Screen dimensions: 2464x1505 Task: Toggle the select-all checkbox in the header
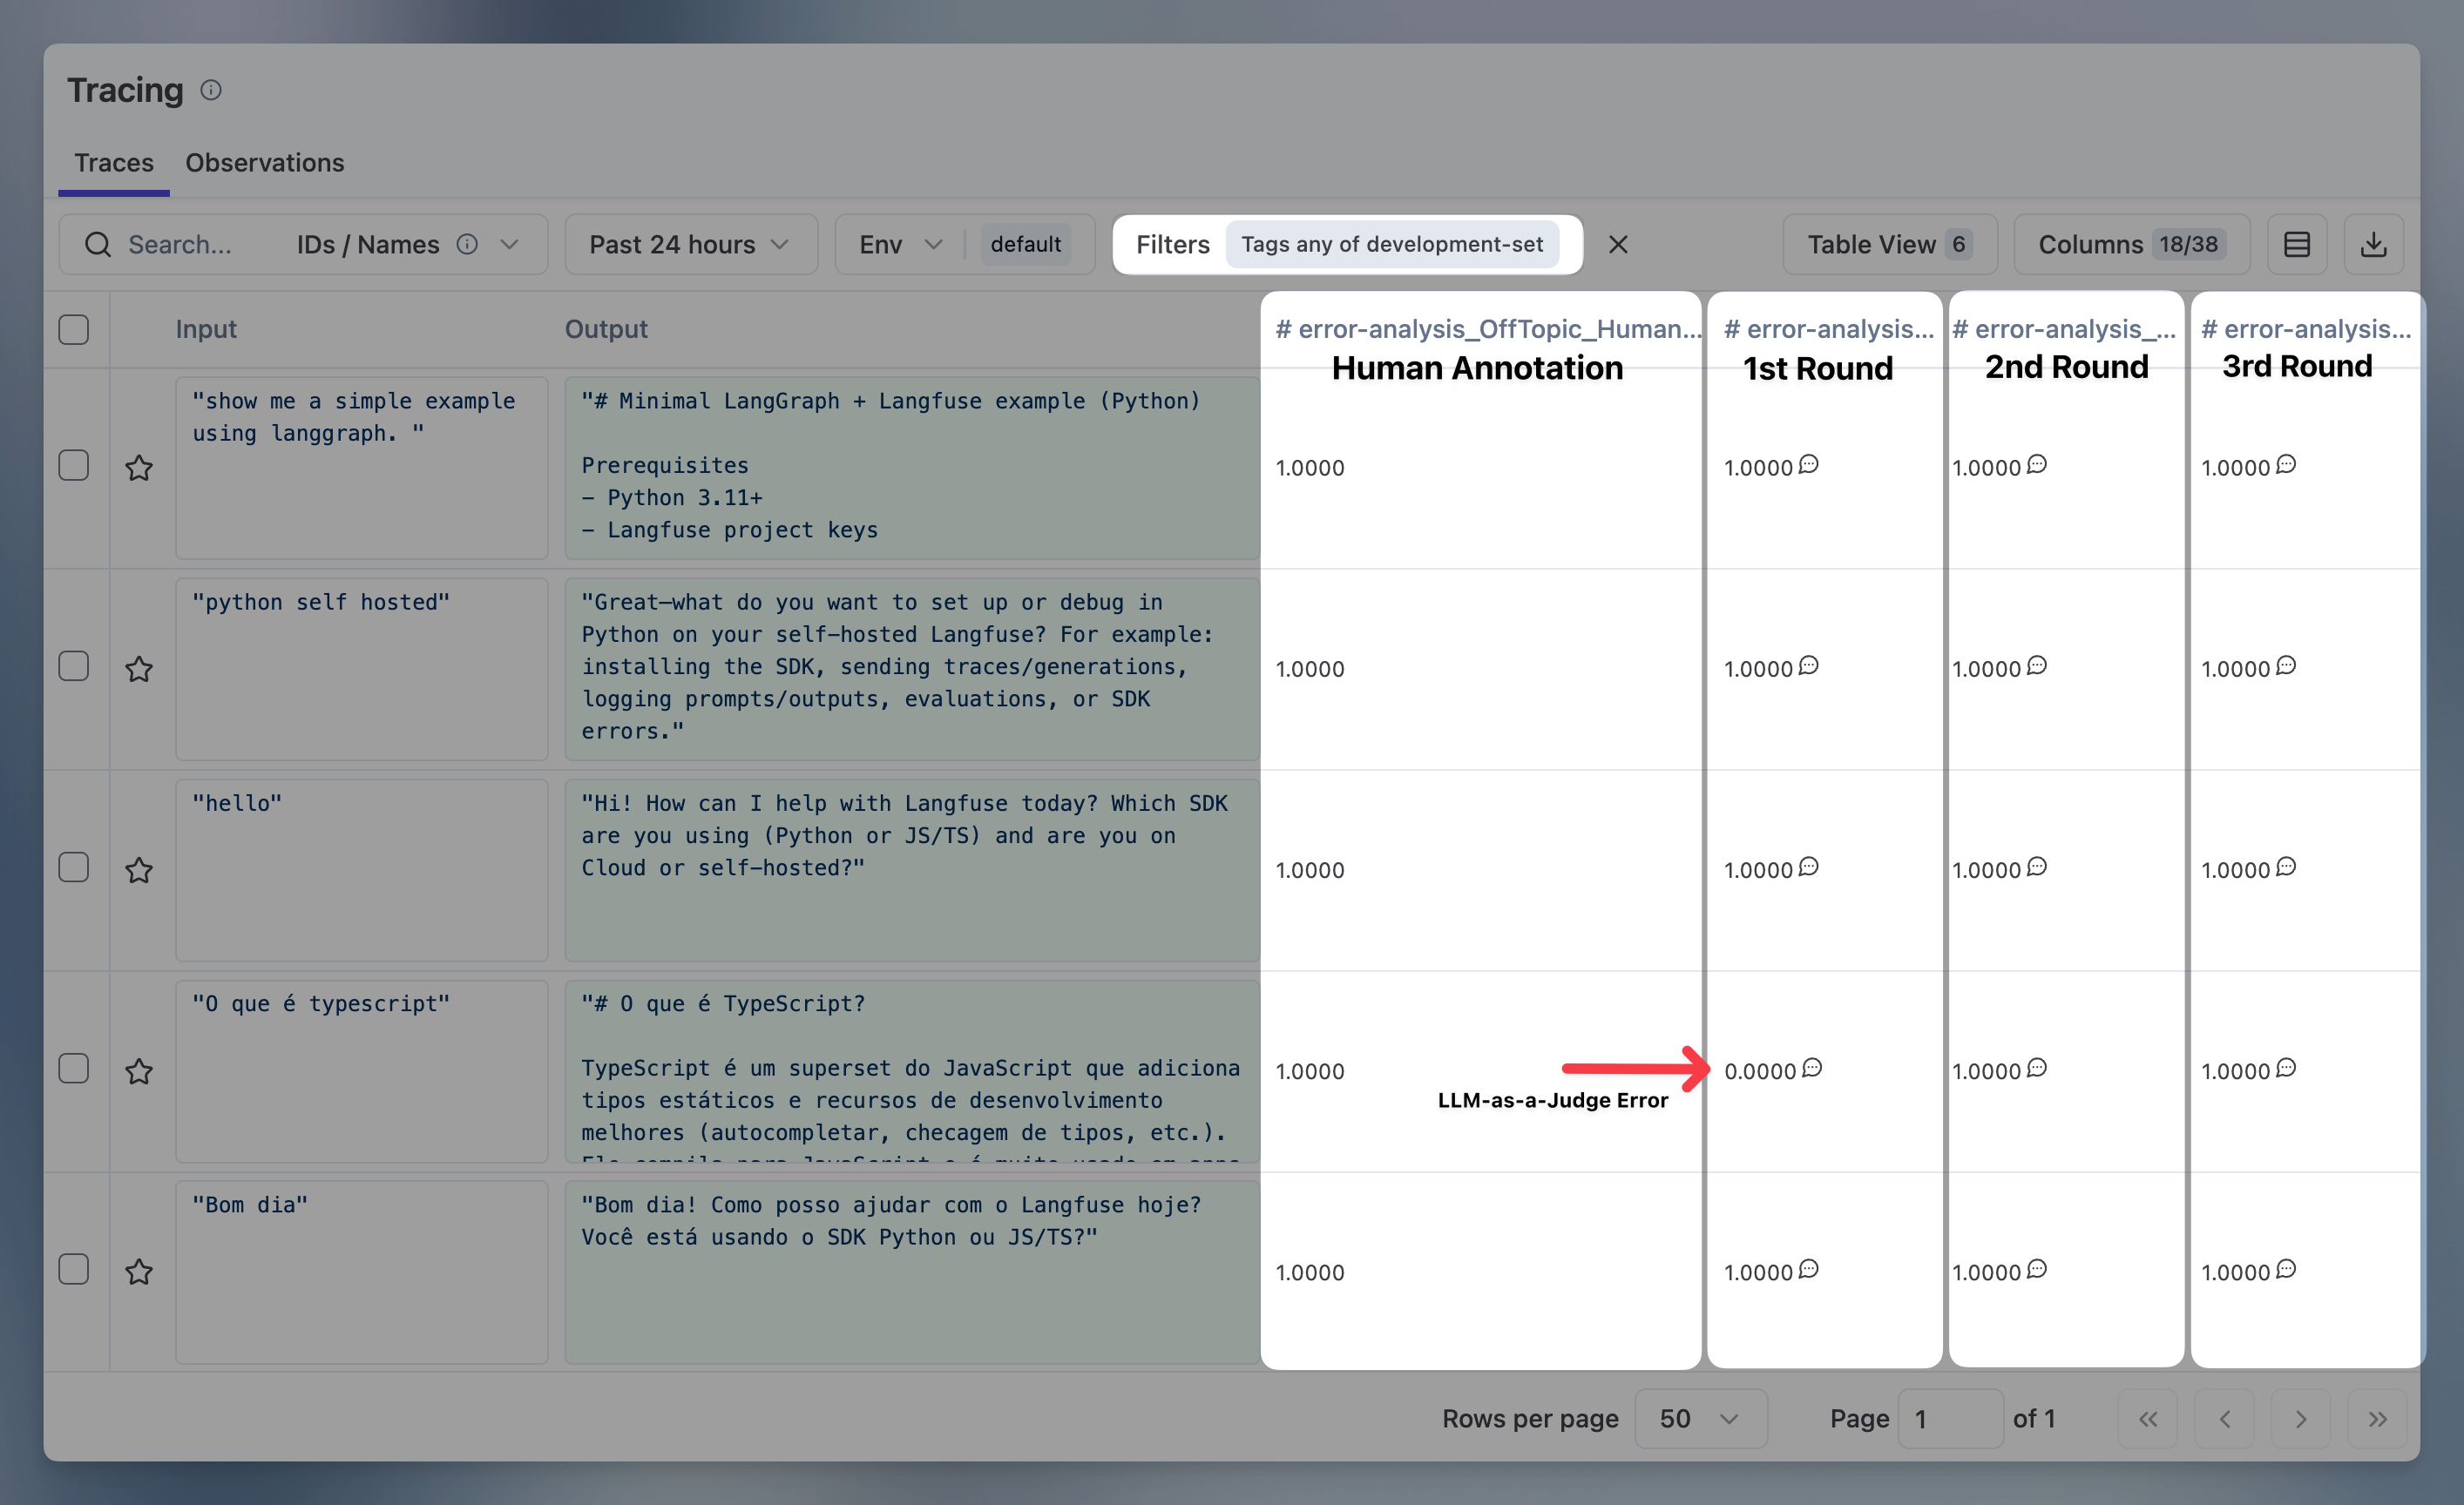tap(74, 328)
